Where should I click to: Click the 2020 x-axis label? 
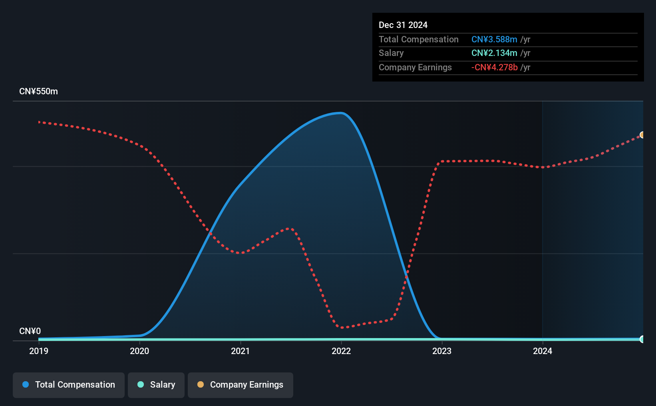pos(139,351)
